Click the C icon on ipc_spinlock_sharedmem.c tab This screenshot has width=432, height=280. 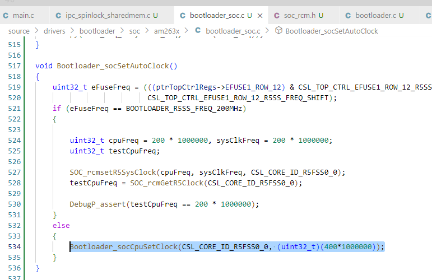click(58, 16)
